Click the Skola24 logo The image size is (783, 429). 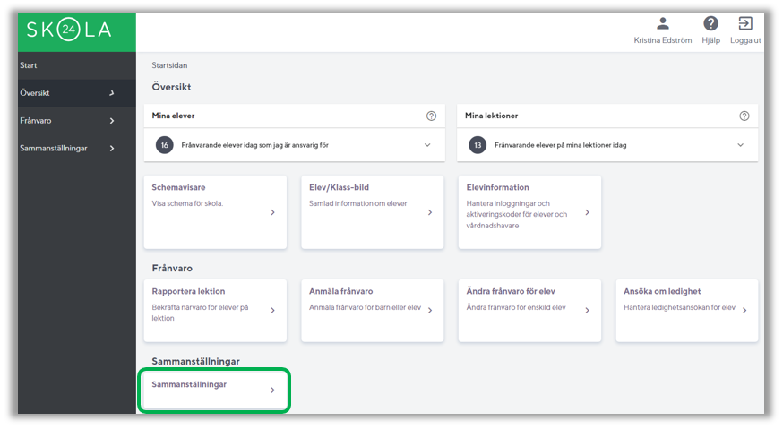[x=70, y=31]
